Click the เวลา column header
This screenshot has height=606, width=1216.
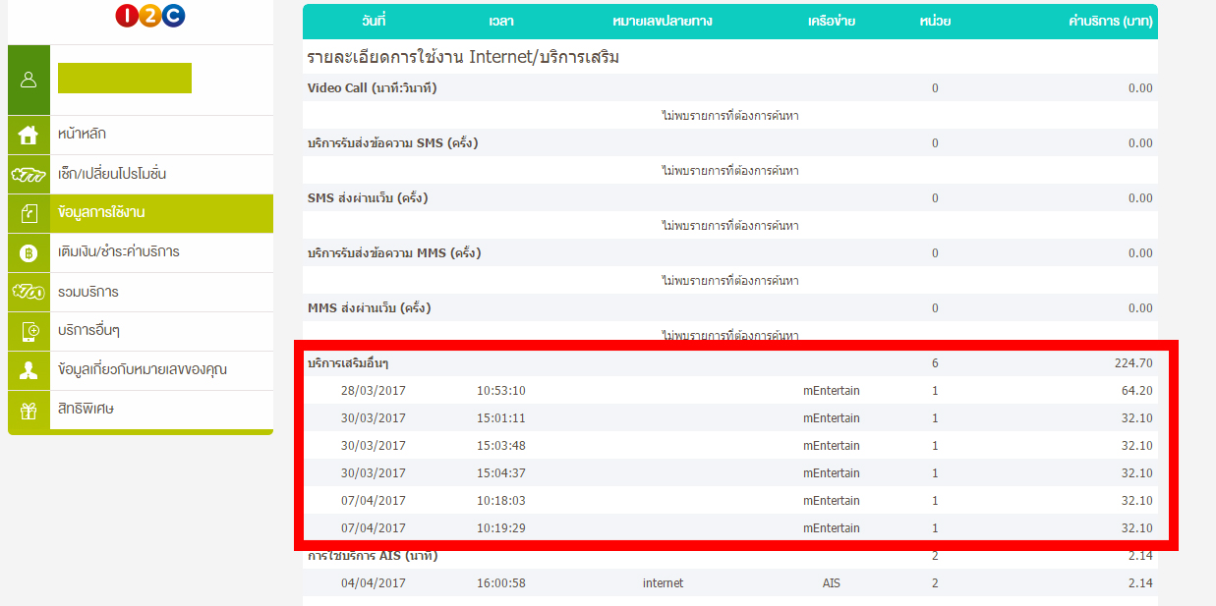pyautogui.click(x=501, y=21)
